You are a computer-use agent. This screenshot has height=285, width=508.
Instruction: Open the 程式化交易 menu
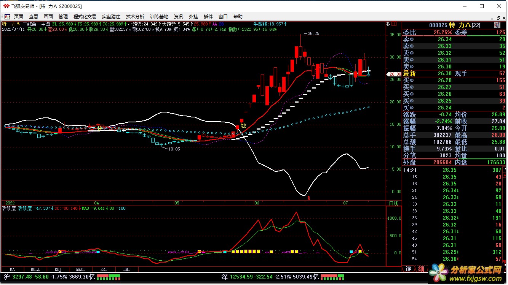tap(85, 17)
